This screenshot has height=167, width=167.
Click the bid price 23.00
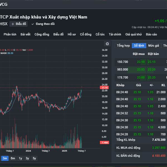141,77
